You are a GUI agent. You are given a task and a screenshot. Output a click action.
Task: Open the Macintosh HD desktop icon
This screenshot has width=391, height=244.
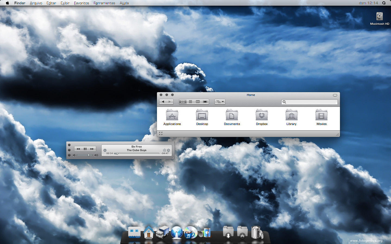tap(380, 16)
